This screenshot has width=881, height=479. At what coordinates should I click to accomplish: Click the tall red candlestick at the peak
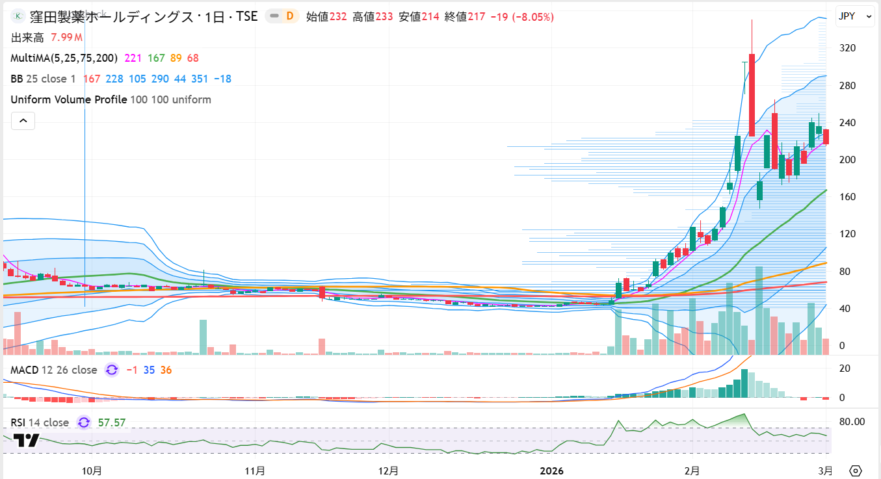[752, 94]
